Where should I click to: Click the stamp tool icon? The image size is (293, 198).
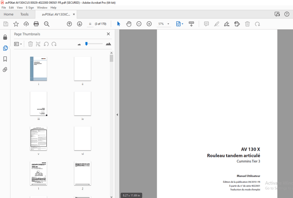pos(237,24)
